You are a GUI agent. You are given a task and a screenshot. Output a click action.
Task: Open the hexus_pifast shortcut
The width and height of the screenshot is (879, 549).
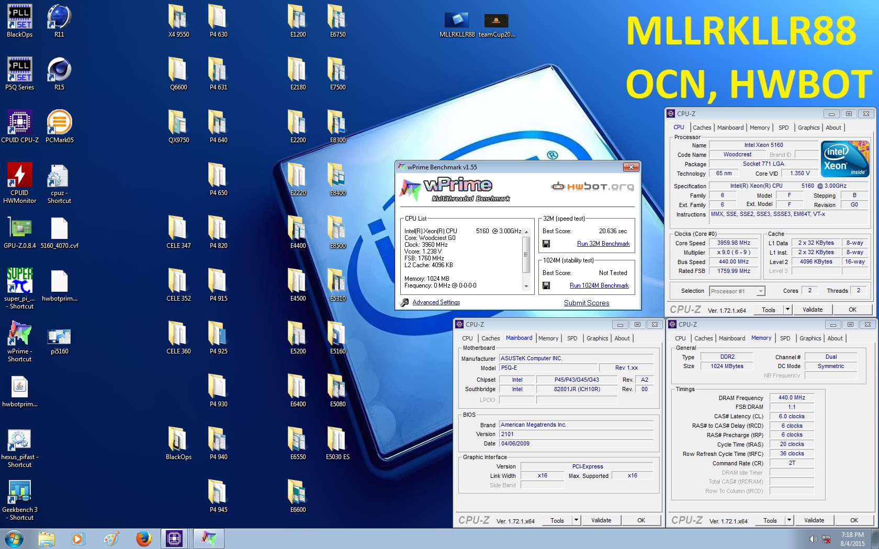point(19,439)
